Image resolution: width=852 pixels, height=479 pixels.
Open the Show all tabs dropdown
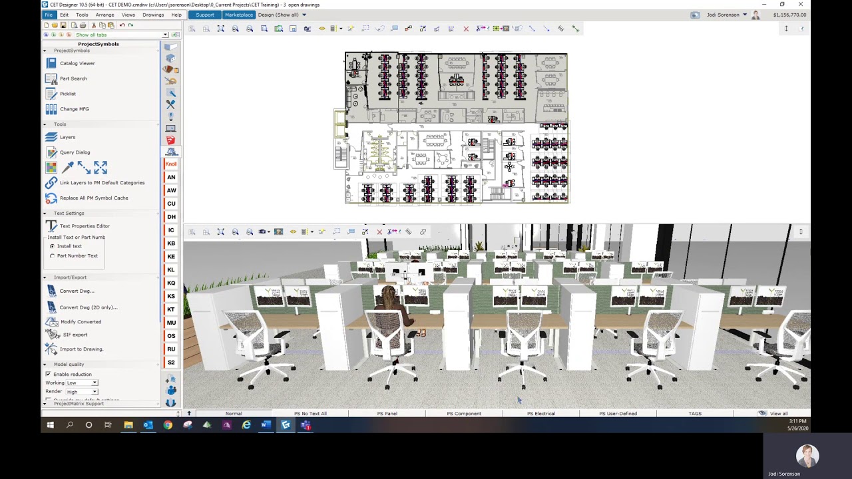click(x=121, y=35)
